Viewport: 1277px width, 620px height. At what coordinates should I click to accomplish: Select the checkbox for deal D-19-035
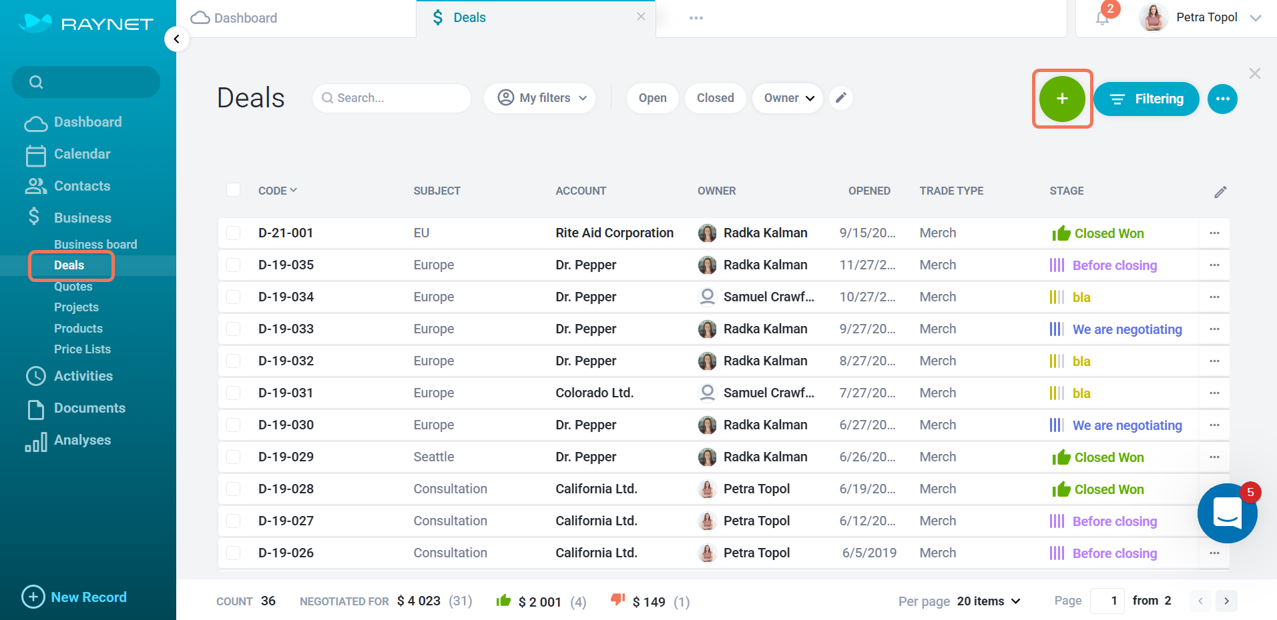click(233, 264)
